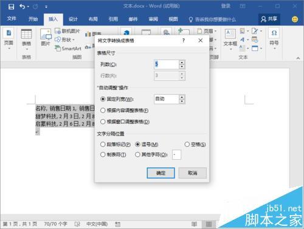Screen dimensions: 304x229
Task: Click the Save icon in quick access toolbar
Action: 11,7
